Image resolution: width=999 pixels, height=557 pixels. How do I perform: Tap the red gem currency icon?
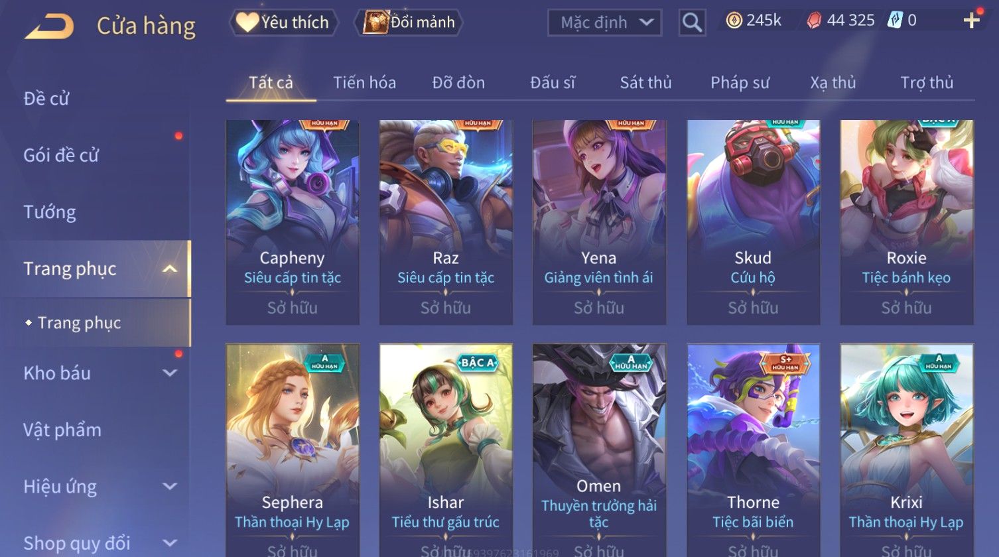pos(813,21)
